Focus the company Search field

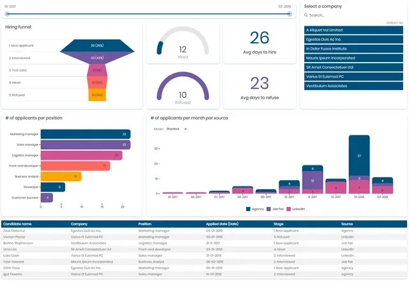[353, 15]
